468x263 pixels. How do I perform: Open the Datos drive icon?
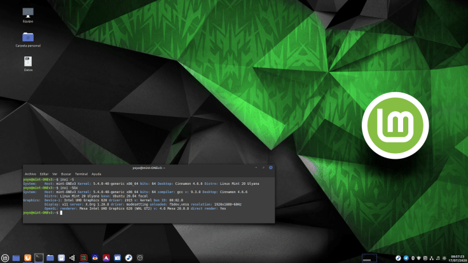point(28,62)
